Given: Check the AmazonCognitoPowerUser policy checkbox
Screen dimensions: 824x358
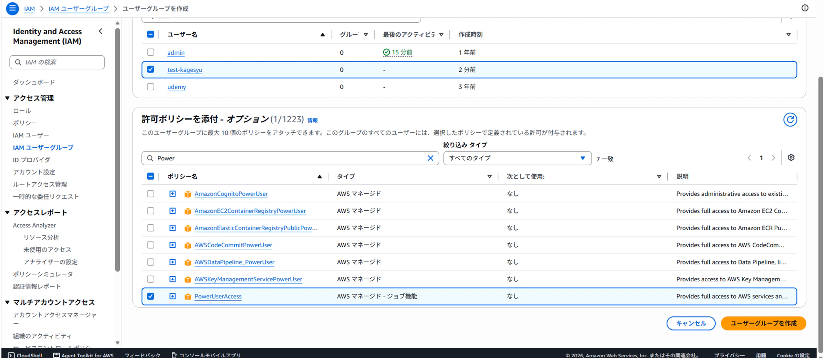Looking at the screenshot, I should 150,194.
